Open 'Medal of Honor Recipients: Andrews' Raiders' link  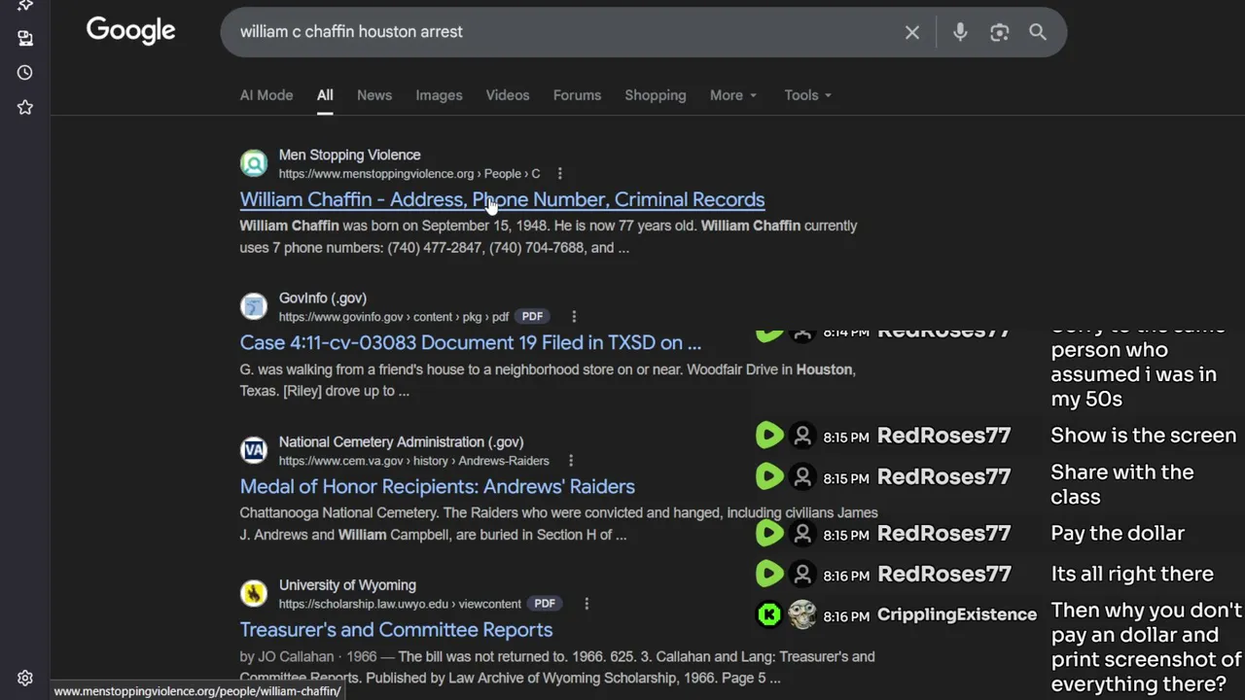click(x=438, y=486)
